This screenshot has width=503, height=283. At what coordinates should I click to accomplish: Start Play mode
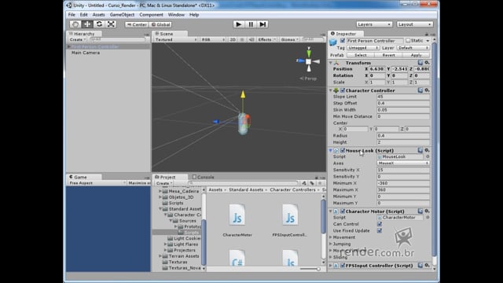pos(238,24)
